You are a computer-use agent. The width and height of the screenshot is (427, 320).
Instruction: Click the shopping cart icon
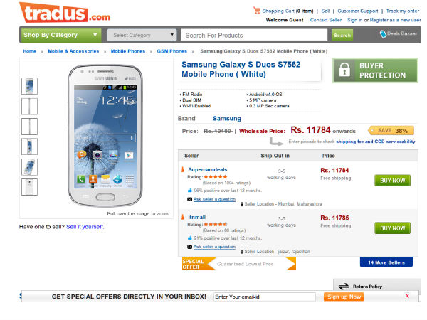click(x=256, y=11)
